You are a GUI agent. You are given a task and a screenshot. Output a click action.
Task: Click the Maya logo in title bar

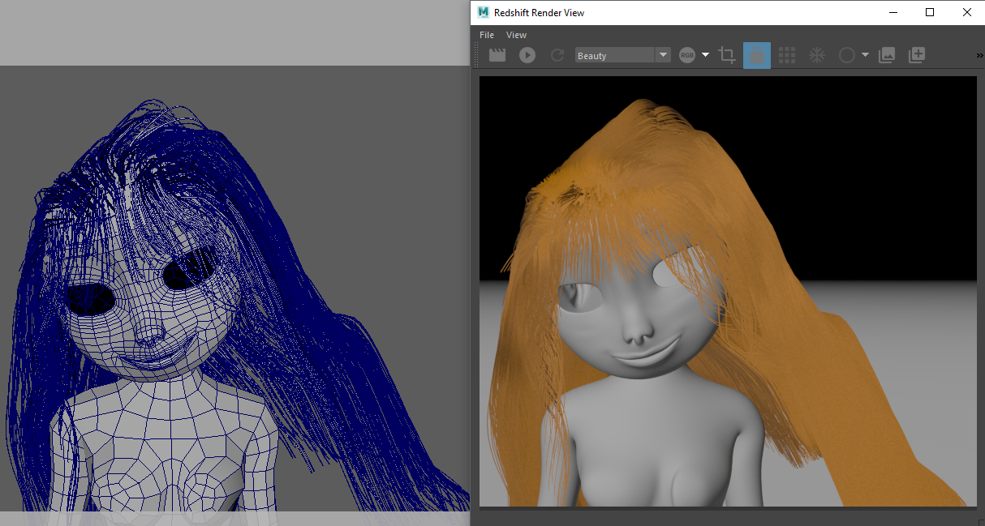(x=484, y=12)
